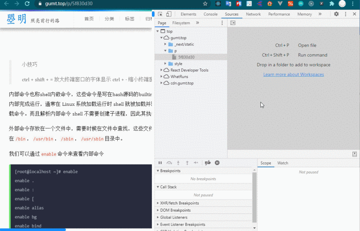Viewport: 360px width, 231px height.
Task: Toggle deactivate breakpoints icon
Action: [x=208, y=163]
